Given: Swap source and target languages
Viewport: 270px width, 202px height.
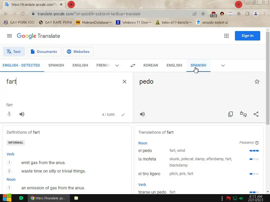Looking at the screenshot, I should pyautogui.click(x=133, y=65).
